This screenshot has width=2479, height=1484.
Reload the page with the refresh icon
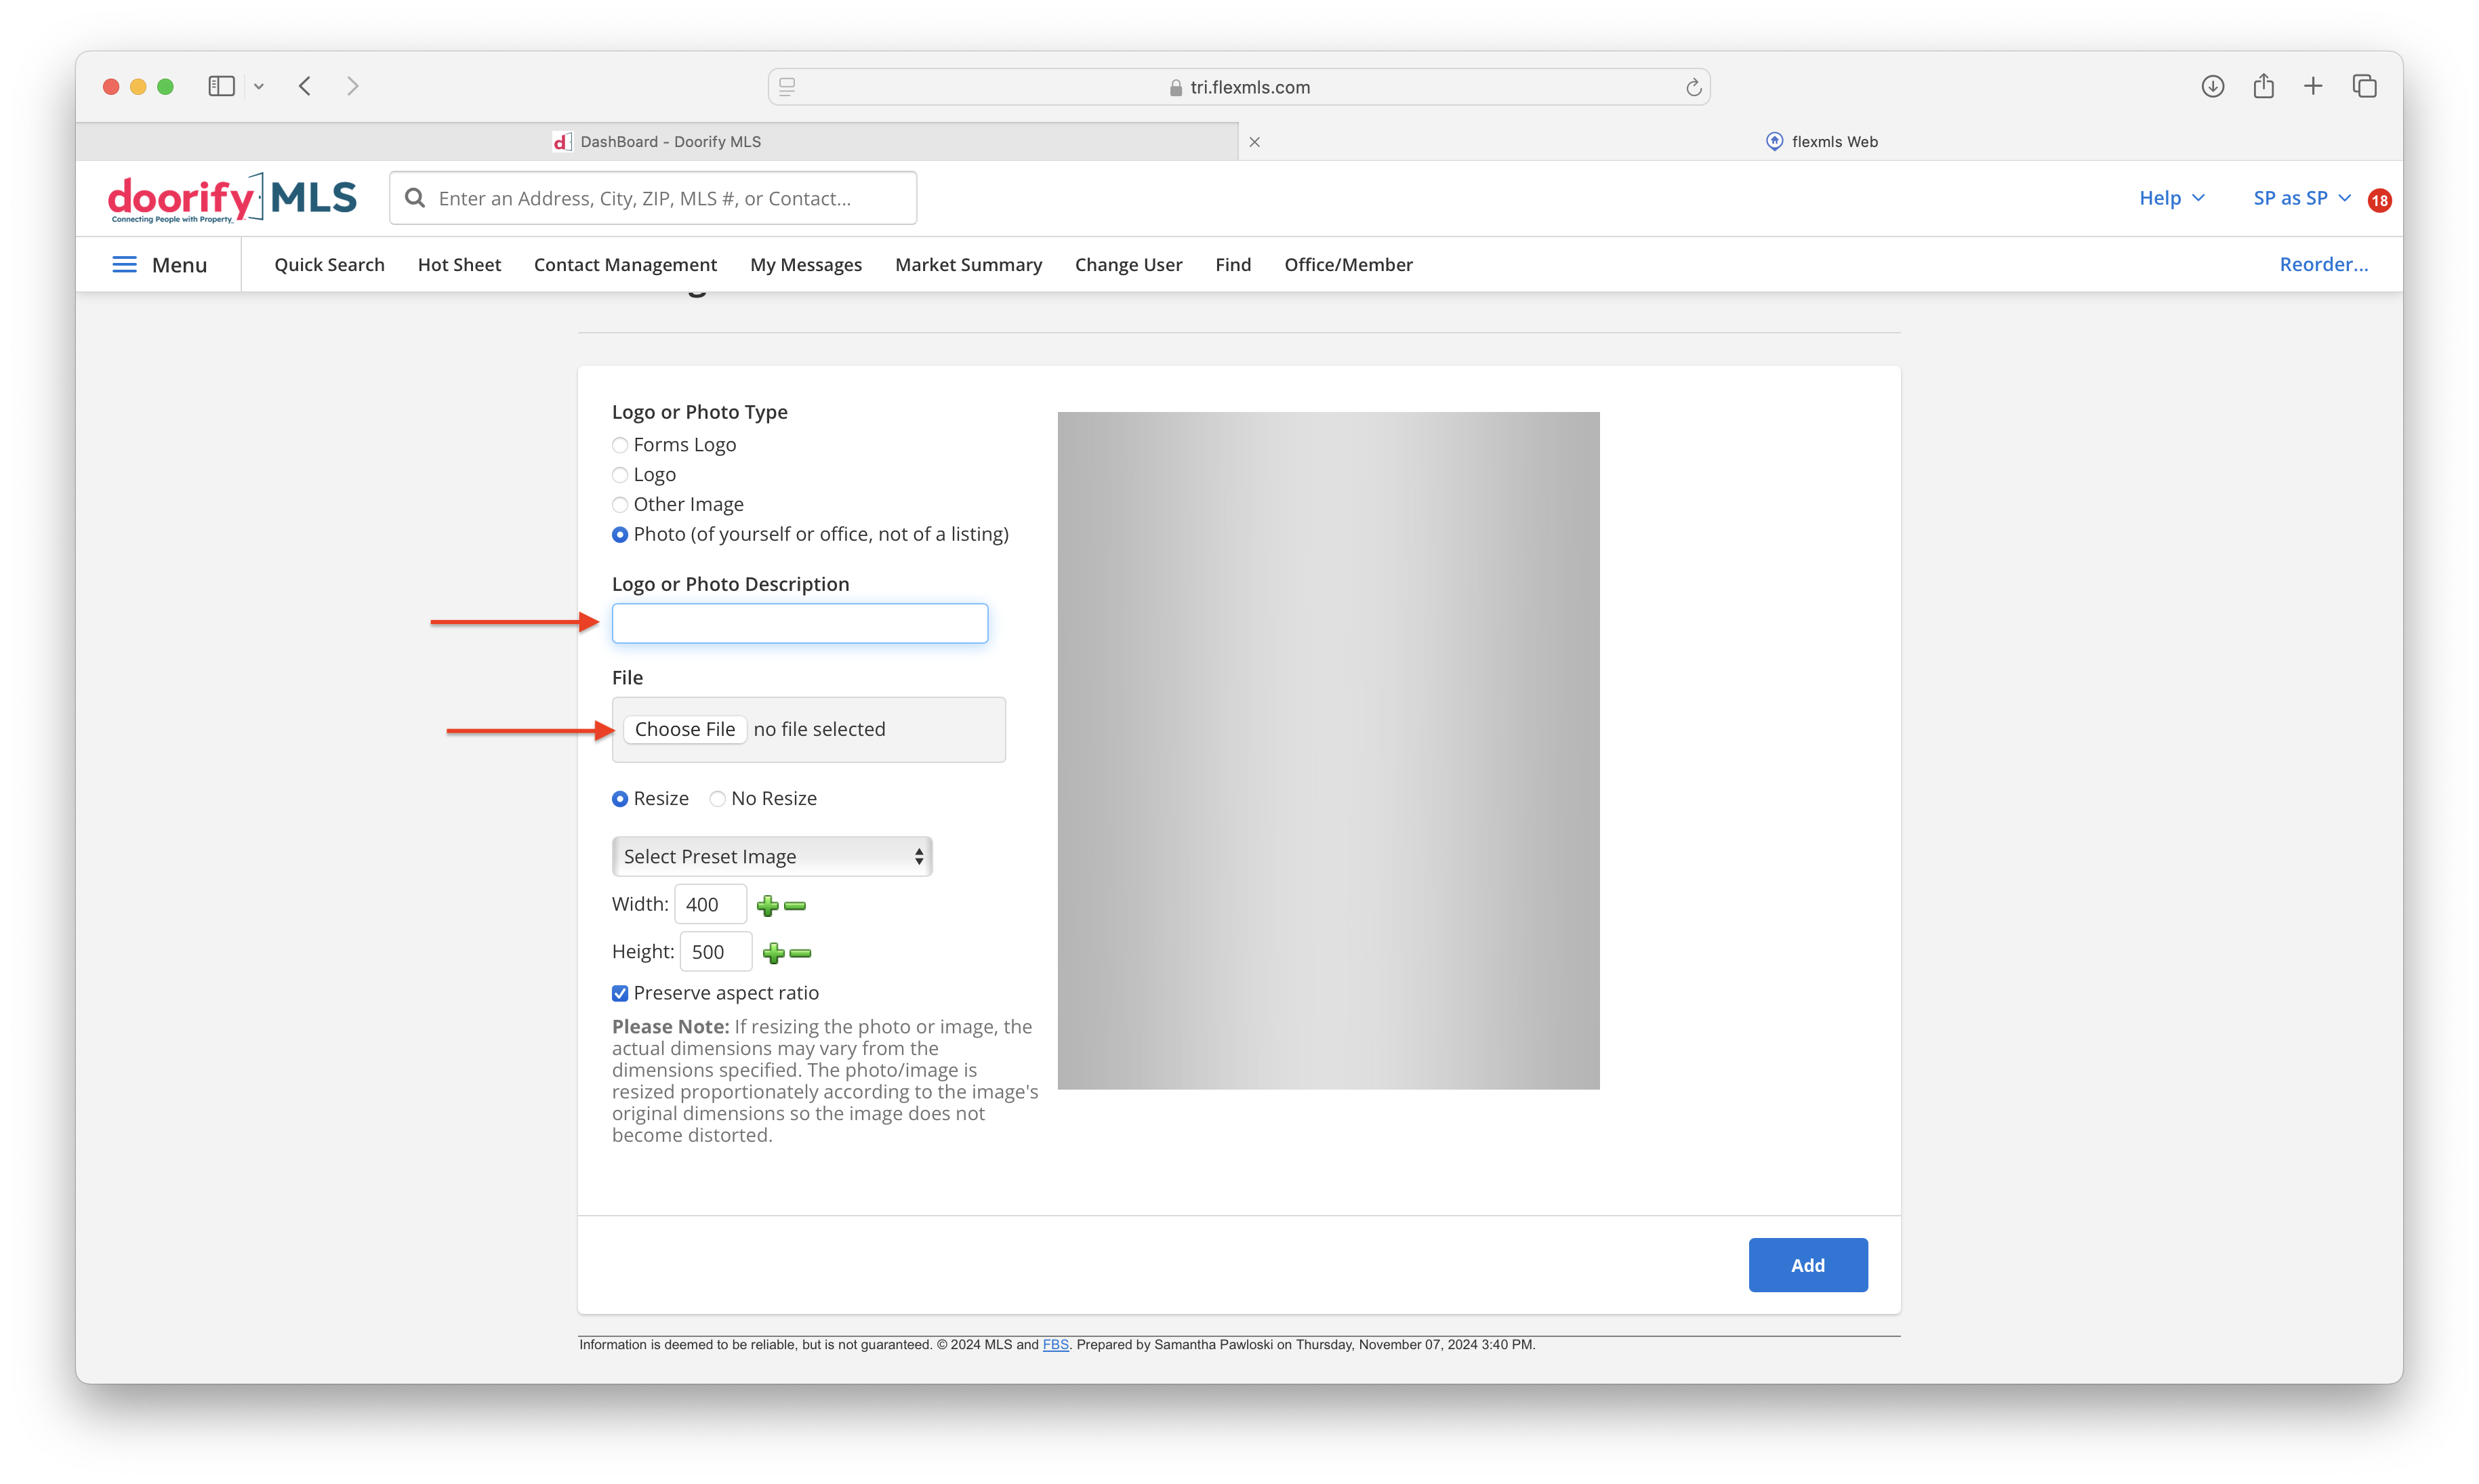click(x=1693, y=87)
